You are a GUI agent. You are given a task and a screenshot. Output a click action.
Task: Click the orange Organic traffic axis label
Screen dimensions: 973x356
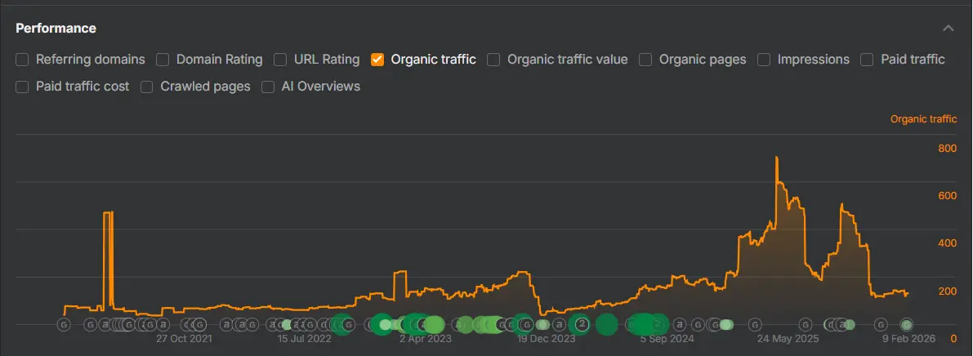923,119
